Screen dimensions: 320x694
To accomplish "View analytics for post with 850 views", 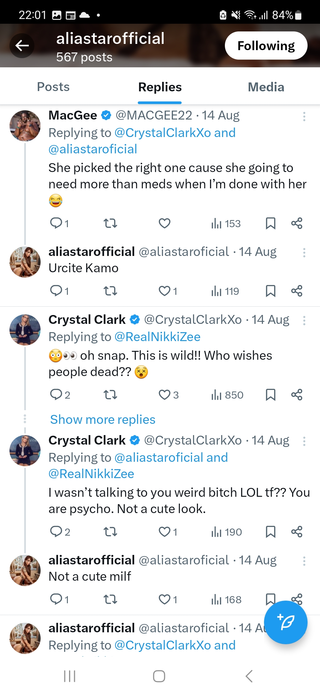I will click(x=227, y=395).
